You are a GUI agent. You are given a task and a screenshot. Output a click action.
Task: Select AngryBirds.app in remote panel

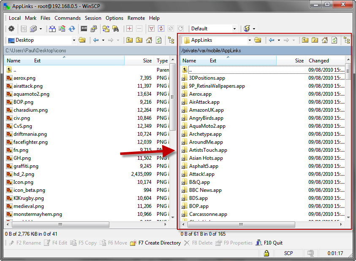206,118
